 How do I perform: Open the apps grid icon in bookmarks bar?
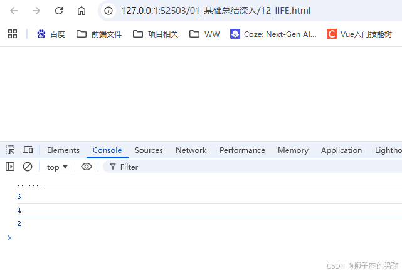click(x=13, y=34)
